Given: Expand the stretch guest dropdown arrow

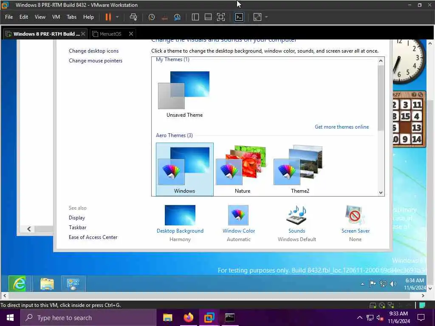Looking at the screenshot, I should click(x=266, y=17).
